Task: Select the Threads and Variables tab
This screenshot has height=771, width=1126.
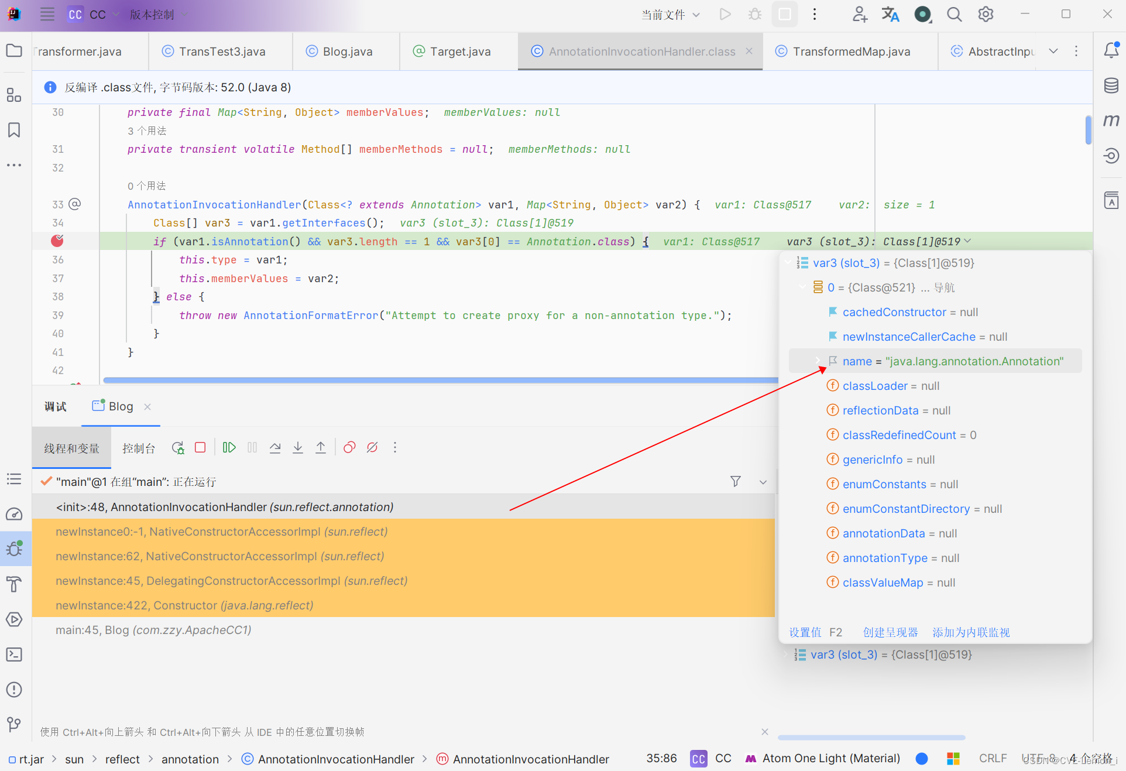Action: click(x=71, y=448)
